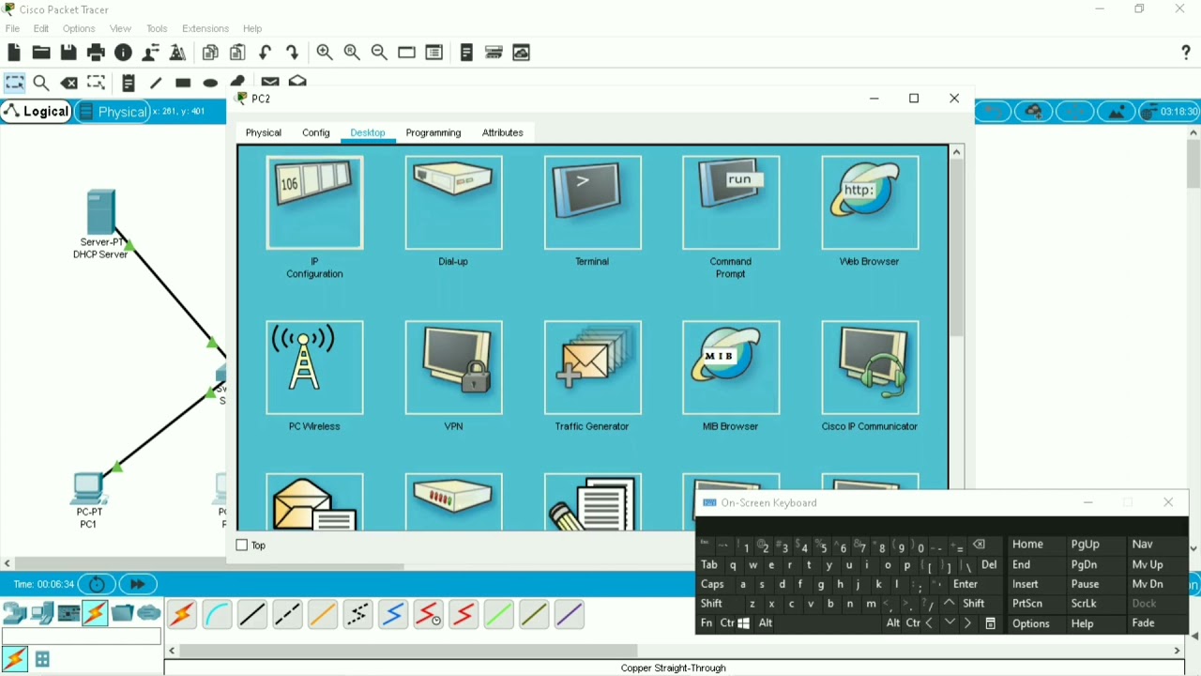The height and width of the screenshot is (676, 1201).
Task: Click the Fast Forward Time button
Action: pyautogui.click(x=139, y=584)
